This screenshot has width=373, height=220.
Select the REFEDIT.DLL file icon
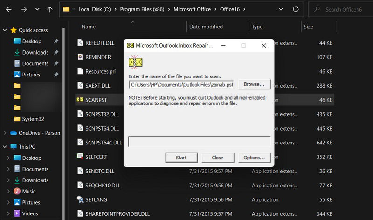[80, 42]
